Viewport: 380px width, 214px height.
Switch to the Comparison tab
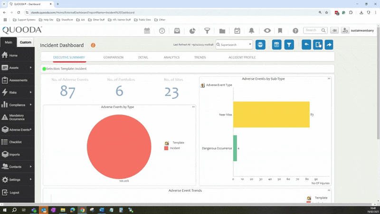coord(114,58)
